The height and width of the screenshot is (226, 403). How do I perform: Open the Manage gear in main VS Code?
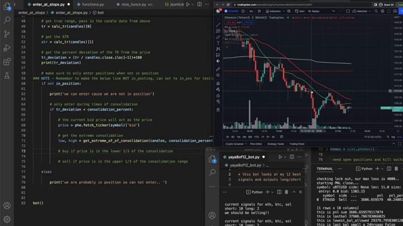click(7, 219)
